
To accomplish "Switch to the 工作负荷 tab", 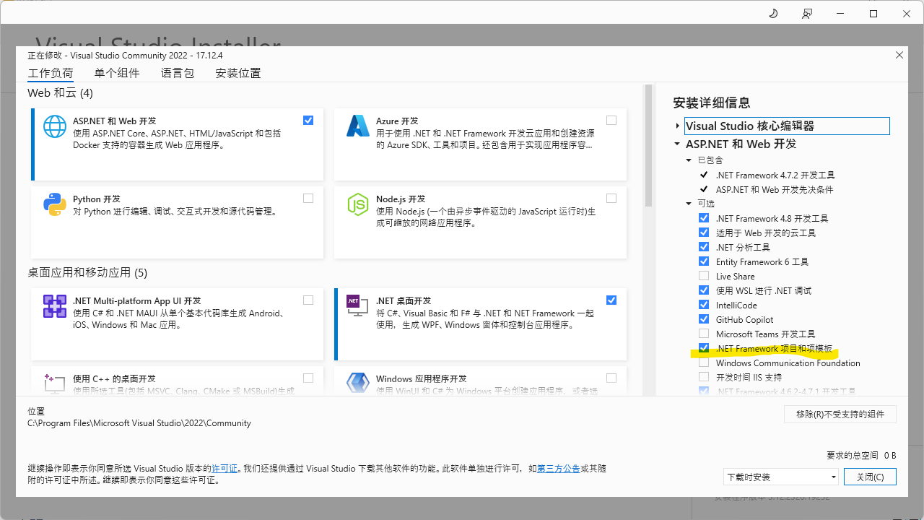I will point(51,73).
